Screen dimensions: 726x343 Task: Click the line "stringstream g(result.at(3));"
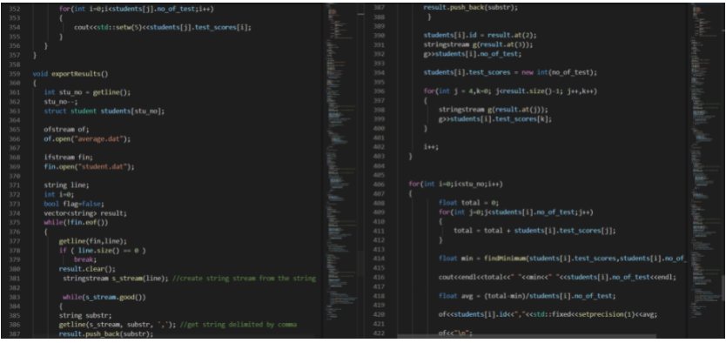(x=478, y=45)
